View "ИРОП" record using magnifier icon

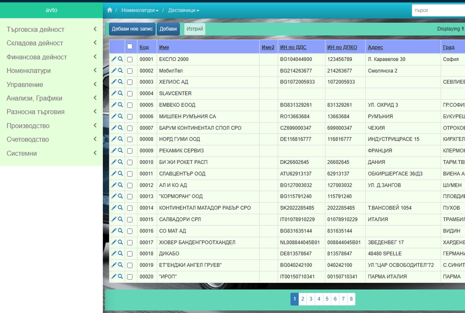120,276
